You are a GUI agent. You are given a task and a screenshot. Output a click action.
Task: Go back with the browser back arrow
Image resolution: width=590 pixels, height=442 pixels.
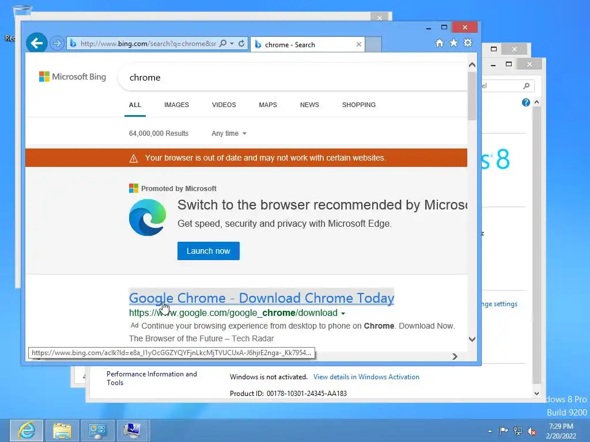(36, 43)
